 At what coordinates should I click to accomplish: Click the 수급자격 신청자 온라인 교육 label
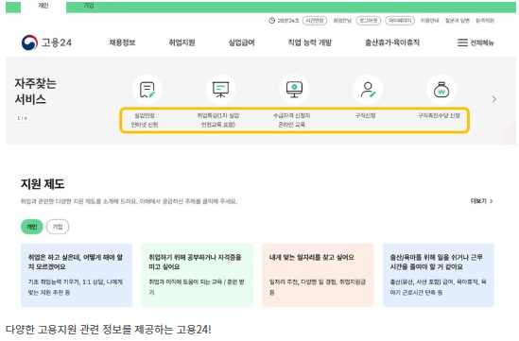(291, 120)
